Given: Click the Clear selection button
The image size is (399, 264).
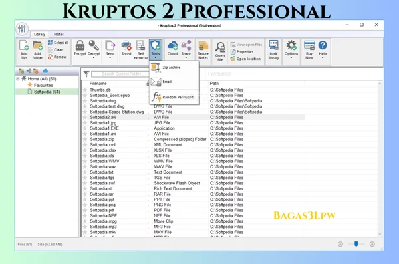Looking at the screenshot, I should coord(55,50).
